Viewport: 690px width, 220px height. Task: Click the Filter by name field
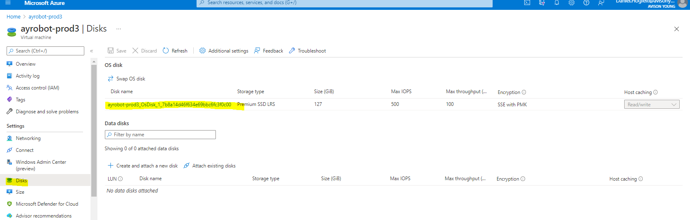coord(160,135)
